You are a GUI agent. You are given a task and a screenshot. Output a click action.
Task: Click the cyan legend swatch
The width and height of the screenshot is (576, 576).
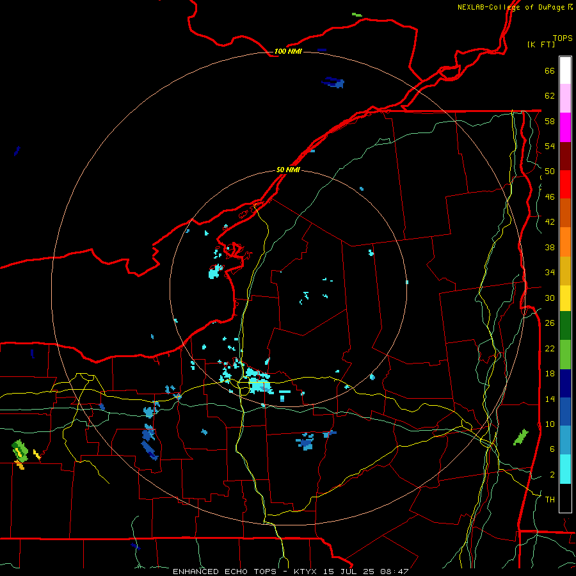(x=565, y=469)
